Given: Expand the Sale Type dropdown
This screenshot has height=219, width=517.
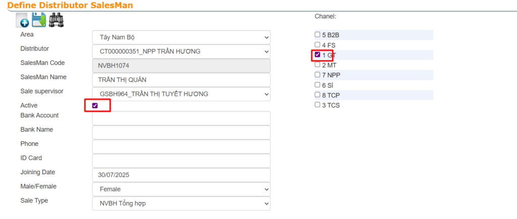Looking at the screenshot, I should (181, 203).
